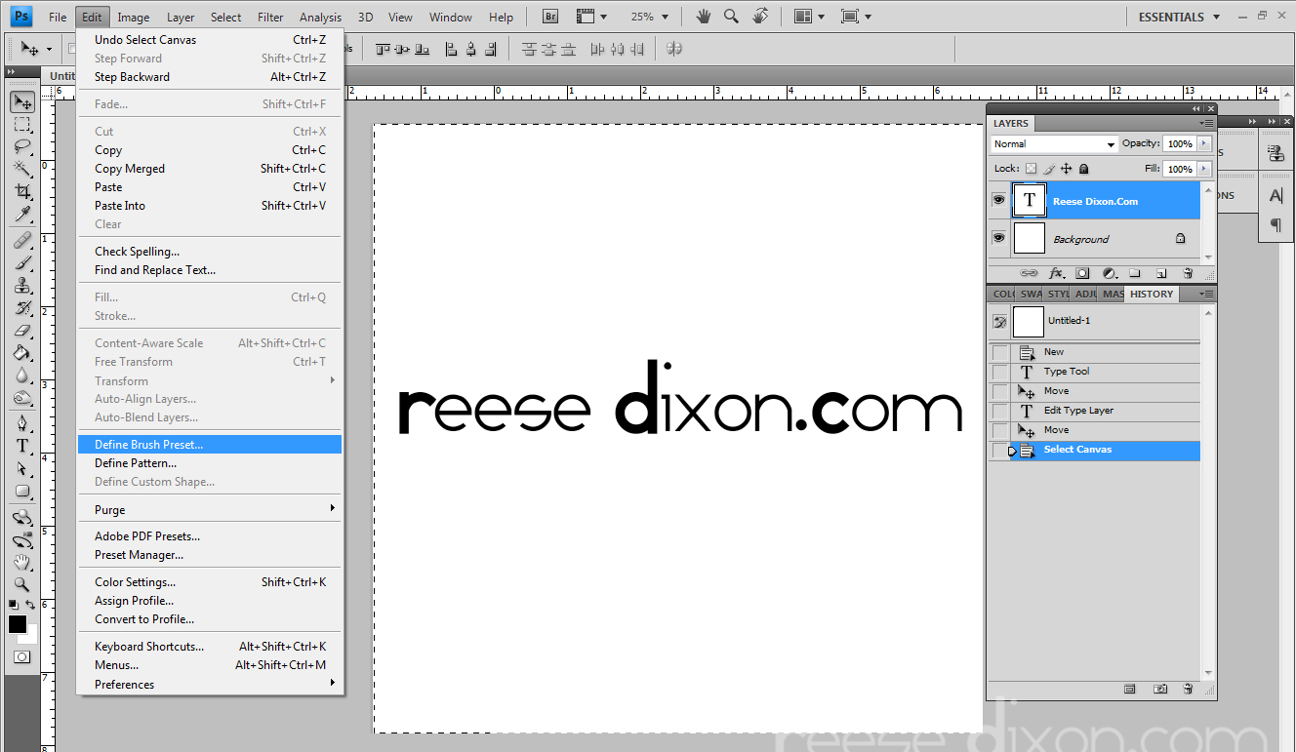Select the Eraser tool
Screen dimensions: 1296x752
pos(21,330)
